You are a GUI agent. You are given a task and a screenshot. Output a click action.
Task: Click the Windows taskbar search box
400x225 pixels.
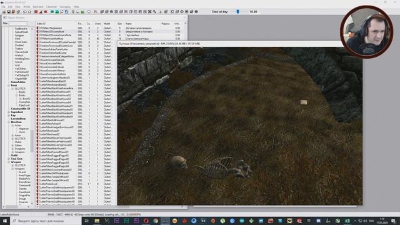(x=46, y=221)
